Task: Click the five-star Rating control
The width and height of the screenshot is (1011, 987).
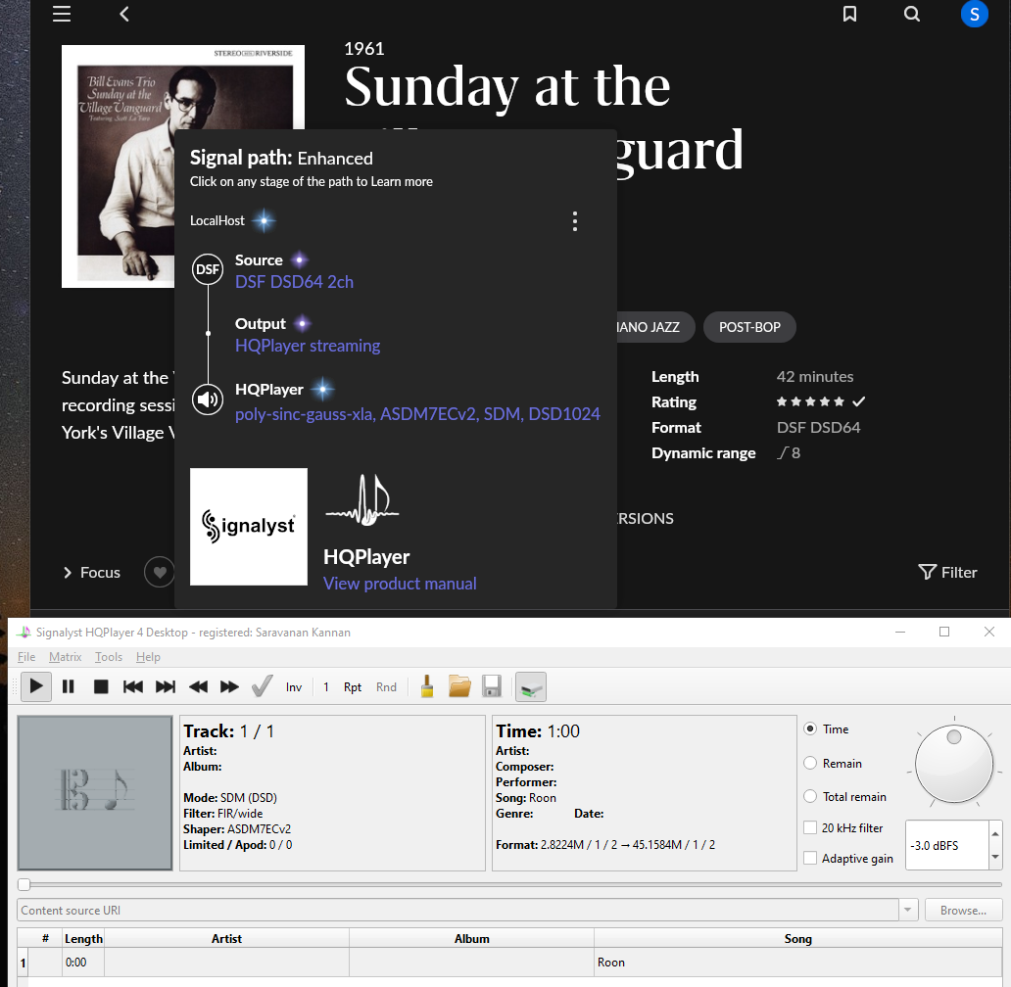Action: 810,402
